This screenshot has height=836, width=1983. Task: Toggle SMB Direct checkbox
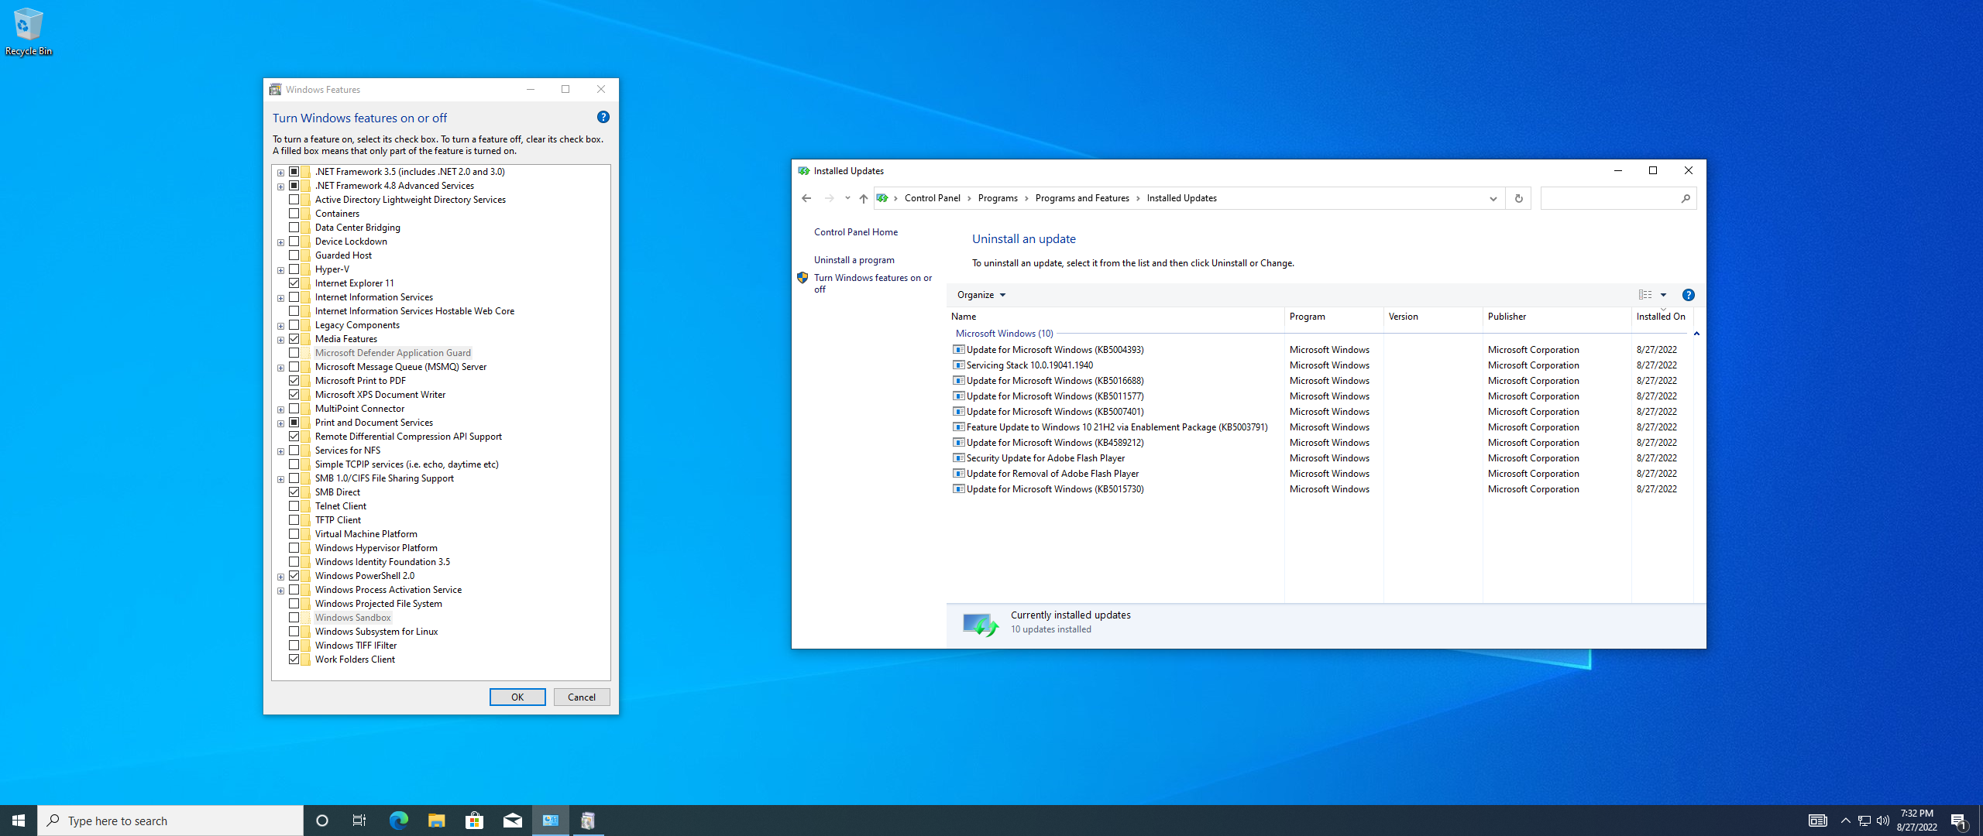click(x=294, y=492)
